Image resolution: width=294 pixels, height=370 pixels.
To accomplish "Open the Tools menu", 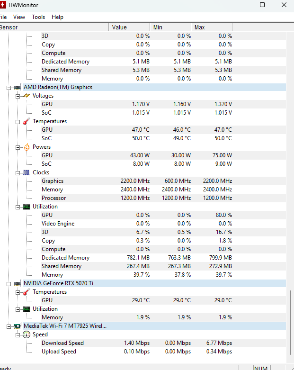I will (x=38, y=17).
